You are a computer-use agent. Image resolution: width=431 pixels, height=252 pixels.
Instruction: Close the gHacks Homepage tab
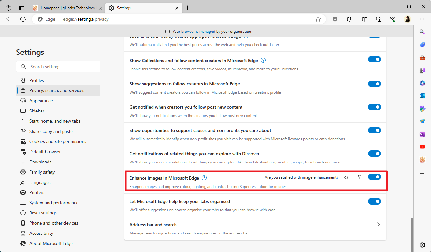coord(100,8)
